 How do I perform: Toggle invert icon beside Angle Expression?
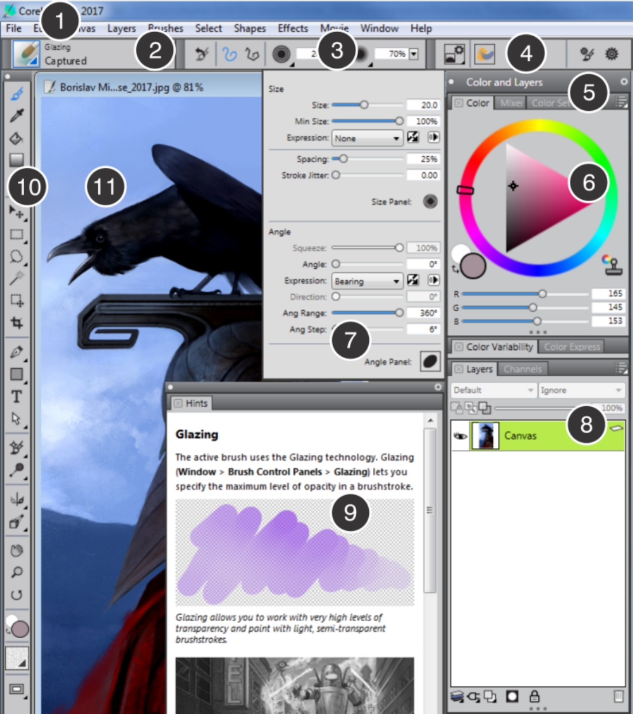[412, 280]
